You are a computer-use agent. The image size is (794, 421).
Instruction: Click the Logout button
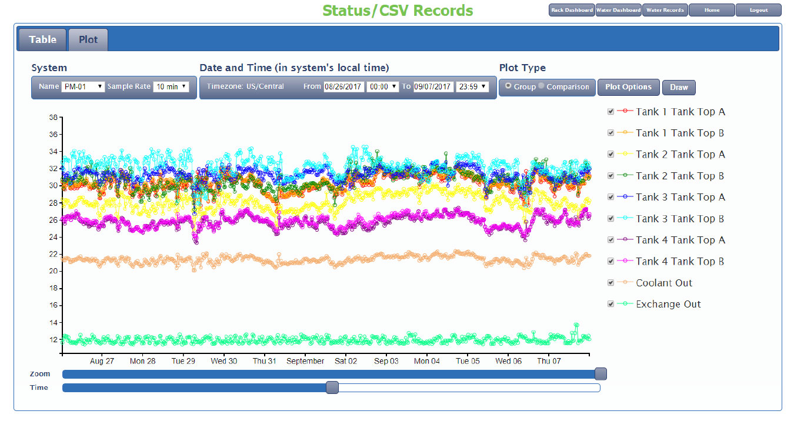758,10
